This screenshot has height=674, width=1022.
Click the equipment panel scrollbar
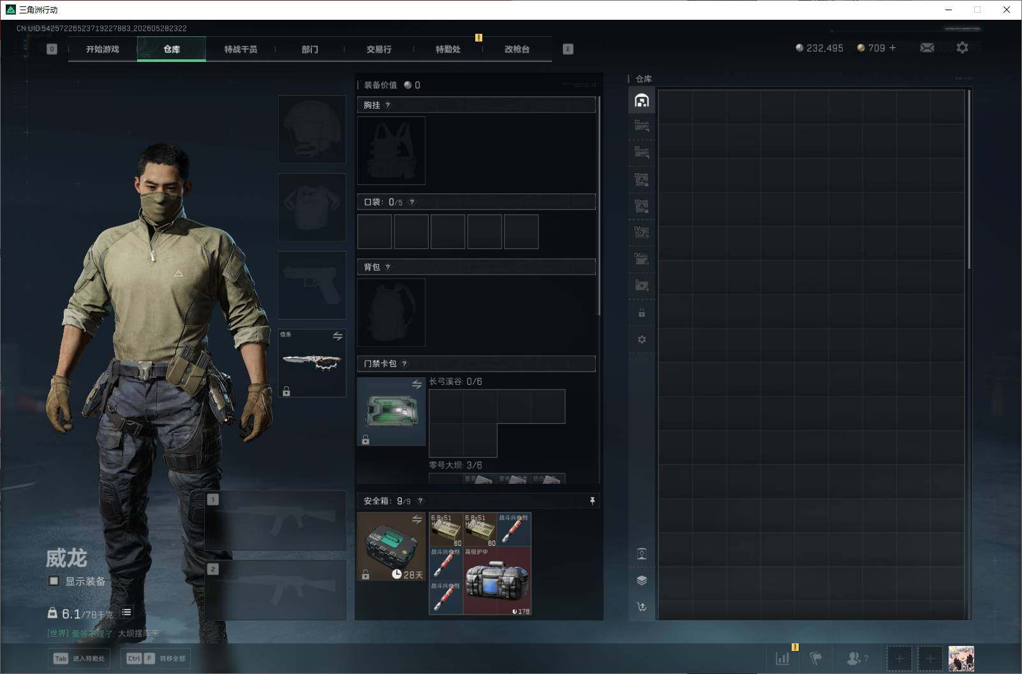coord(598,207)
